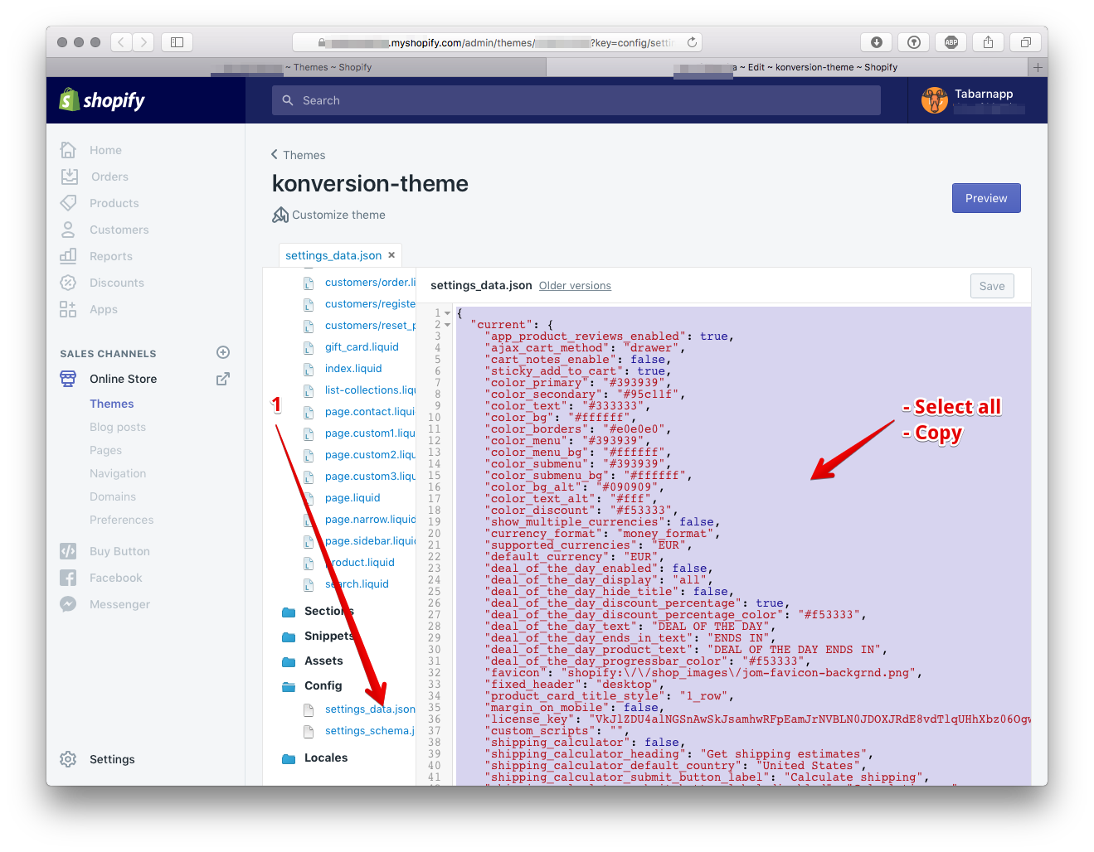
Task: Open Navigation in sidebar
Action: (118, 473)
